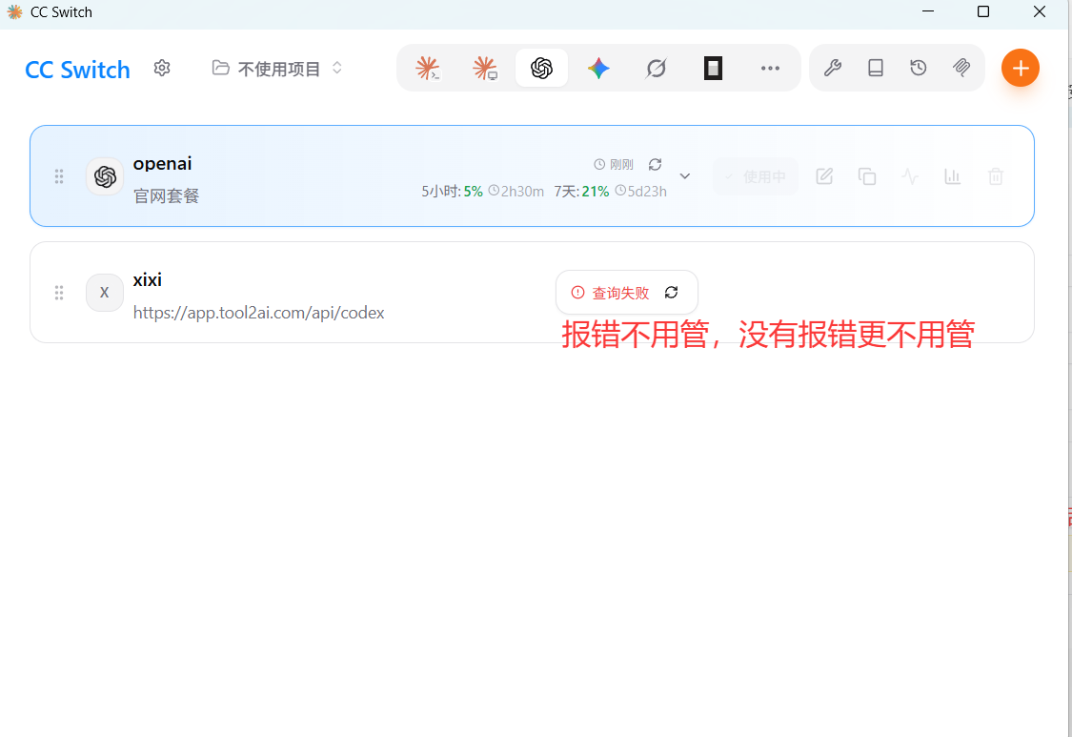Minimize the CC Switch window

(928, 11)
